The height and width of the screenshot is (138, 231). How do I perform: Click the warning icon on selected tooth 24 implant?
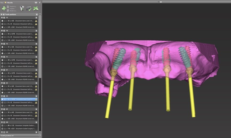(x=36, y=99)
